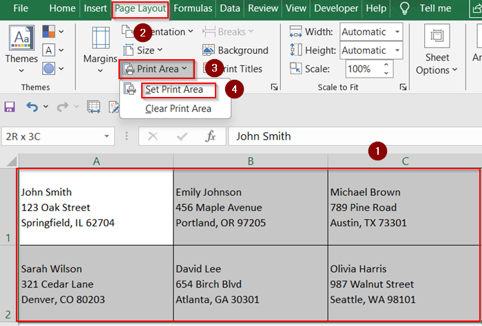Click David Lee address cell
The width and height of the screenshot is (482, 326).
(251, 283)
